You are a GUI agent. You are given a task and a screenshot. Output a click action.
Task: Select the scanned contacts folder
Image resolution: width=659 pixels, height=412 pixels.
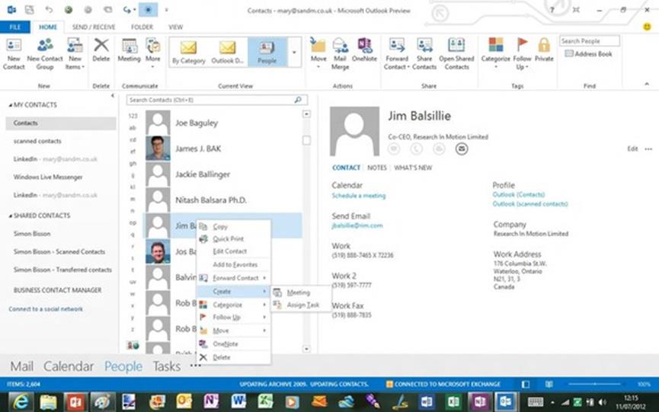(x=37, y=141)
